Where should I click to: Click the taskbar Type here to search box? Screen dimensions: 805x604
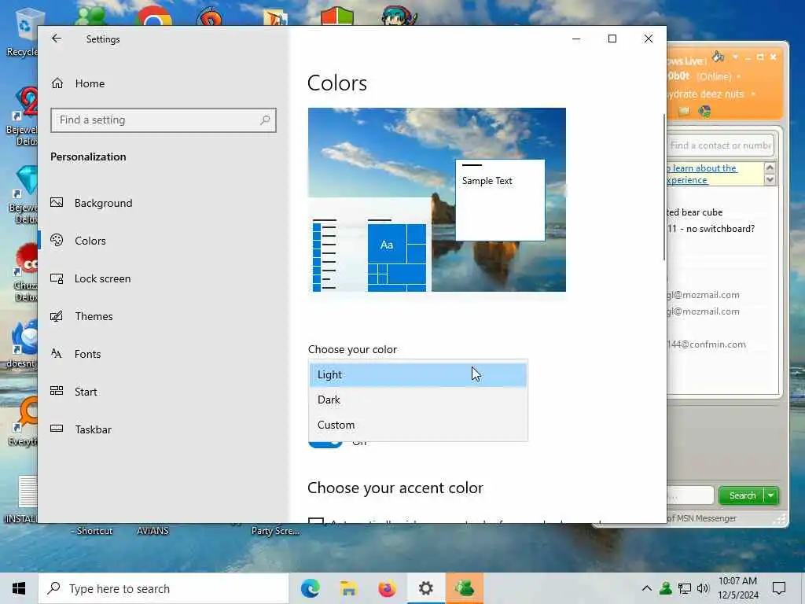[x=164, y=588]
